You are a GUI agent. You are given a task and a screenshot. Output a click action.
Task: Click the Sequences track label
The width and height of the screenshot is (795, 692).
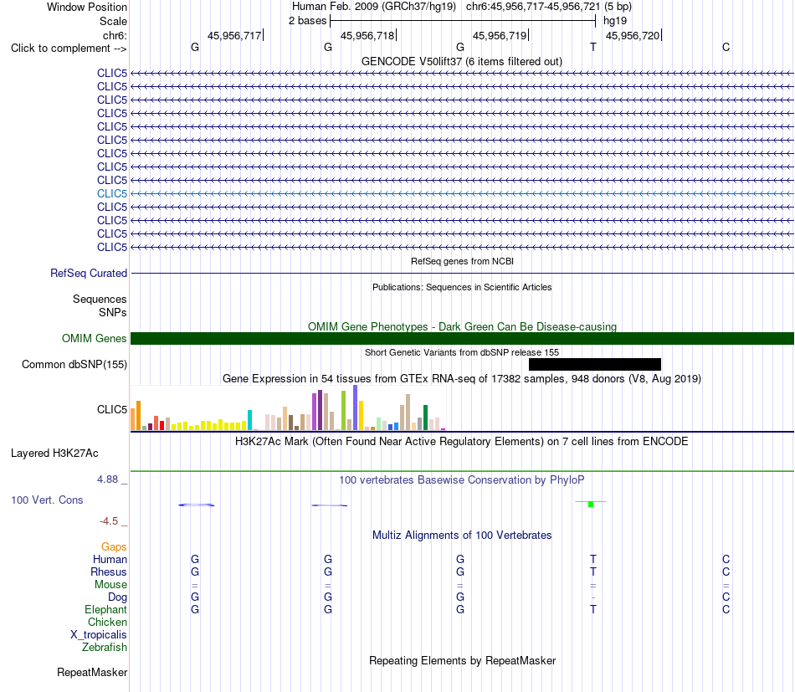(100, 299)
